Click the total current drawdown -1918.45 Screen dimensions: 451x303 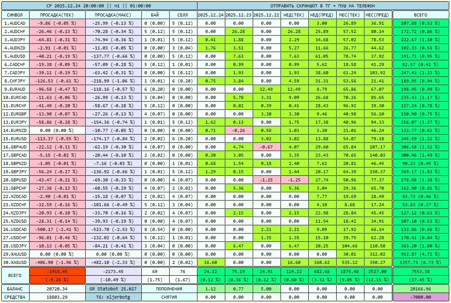tap(57, 272)
